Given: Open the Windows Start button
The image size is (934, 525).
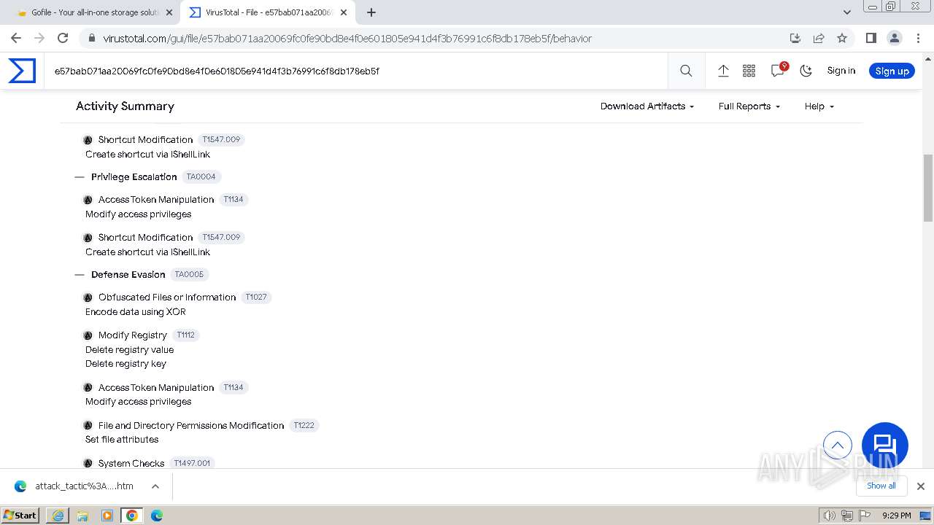Looking at the screenshot, I should (20, 515).
